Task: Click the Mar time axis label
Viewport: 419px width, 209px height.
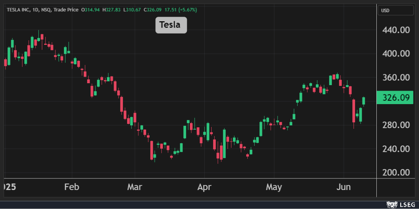Action: pyautogui.click(x=134, y=187)
